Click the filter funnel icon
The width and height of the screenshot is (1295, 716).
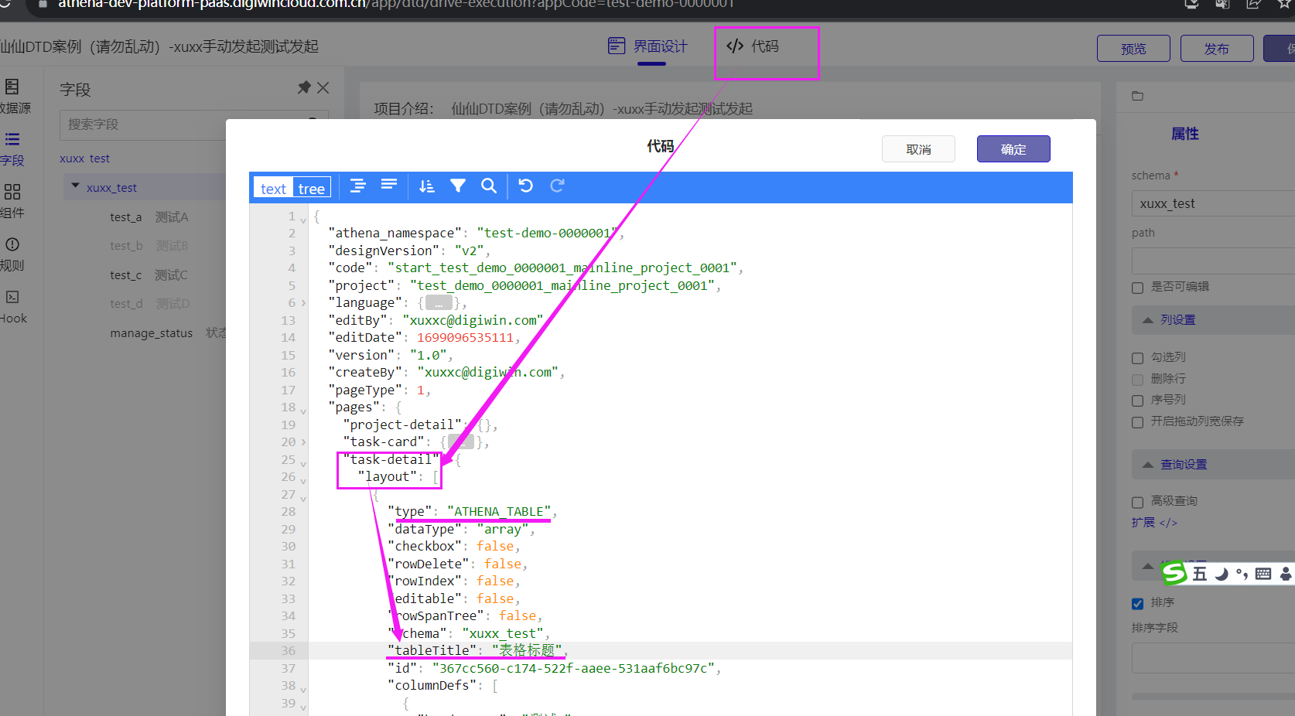point(458,186)
